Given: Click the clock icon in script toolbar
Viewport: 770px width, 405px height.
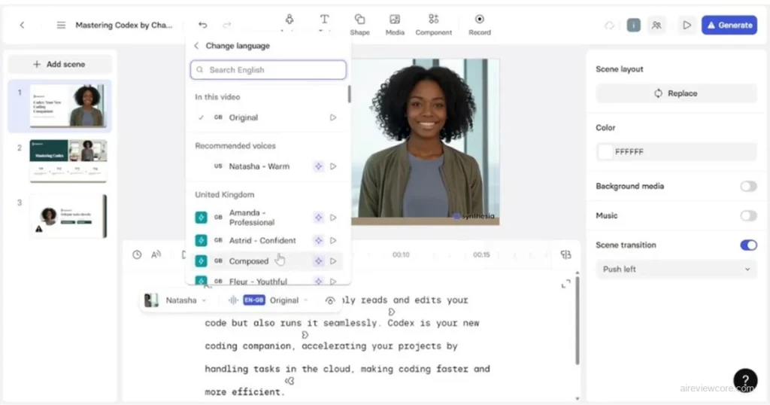Looking at the screenshot, I should (137, 254).
